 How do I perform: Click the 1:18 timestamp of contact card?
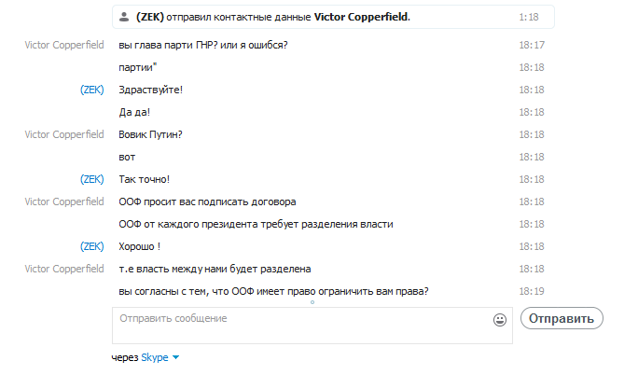(530, 17)
